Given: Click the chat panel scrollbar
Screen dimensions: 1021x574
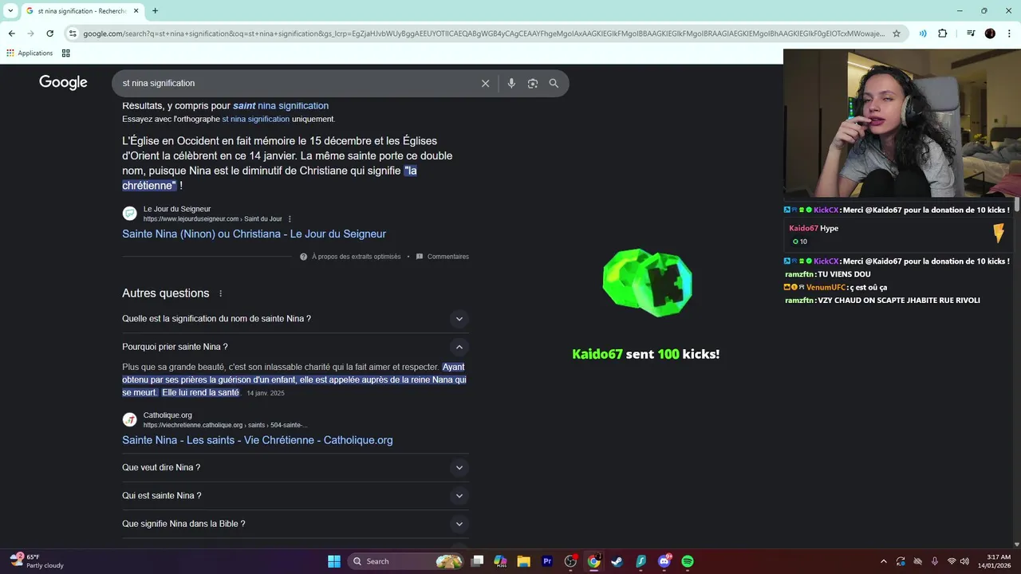Looking at the screenshot, I should coord(1017,206).
